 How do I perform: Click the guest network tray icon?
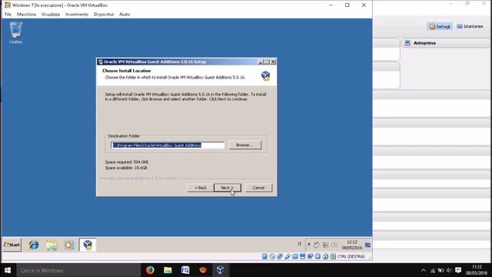pyautogui.click(x=325, y=245)
